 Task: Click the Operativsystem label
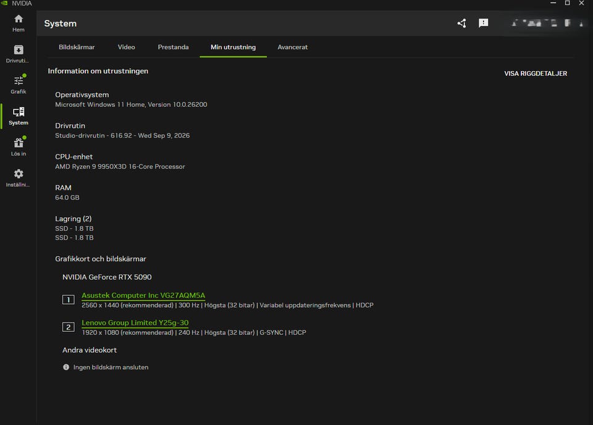tap(82, 95)
